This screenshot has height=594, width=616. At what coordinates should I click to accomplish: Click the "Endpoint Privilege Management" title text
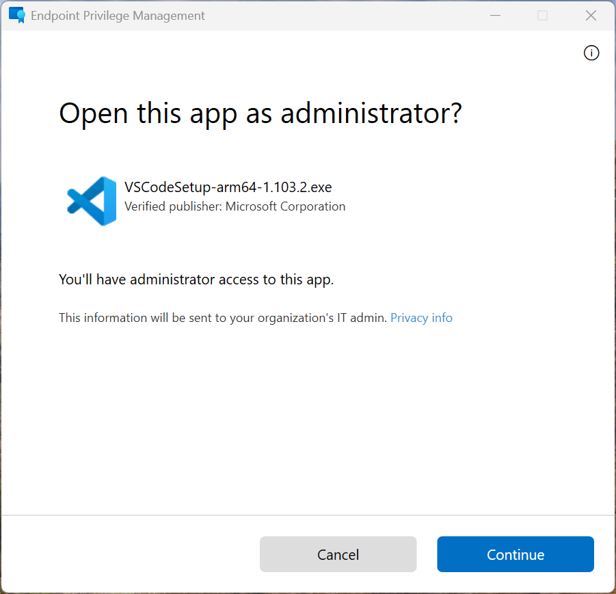[118, 16]
